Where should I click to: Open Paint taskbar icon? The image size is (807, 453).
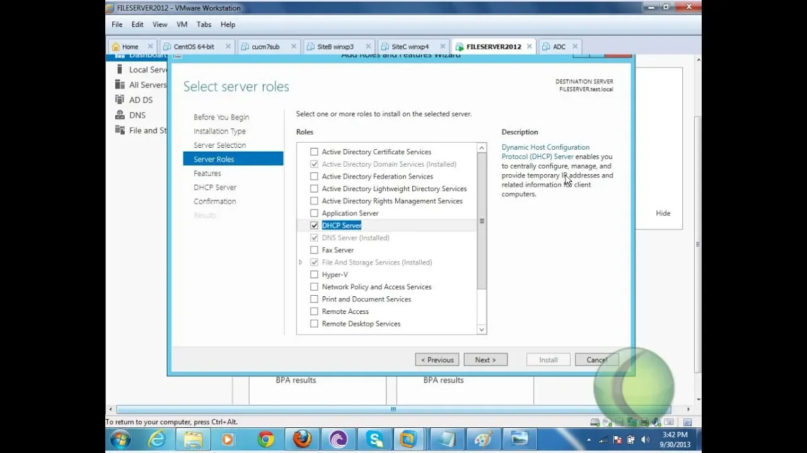483,439
